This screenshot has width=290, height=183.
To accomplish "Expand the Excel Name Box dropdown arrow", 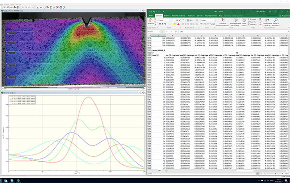I will tap(159, 31).
